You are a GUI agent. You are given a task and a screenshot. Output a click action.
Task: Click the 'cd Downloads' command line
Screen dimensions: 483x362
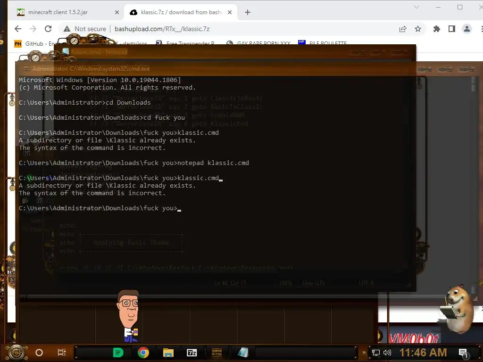128,102
